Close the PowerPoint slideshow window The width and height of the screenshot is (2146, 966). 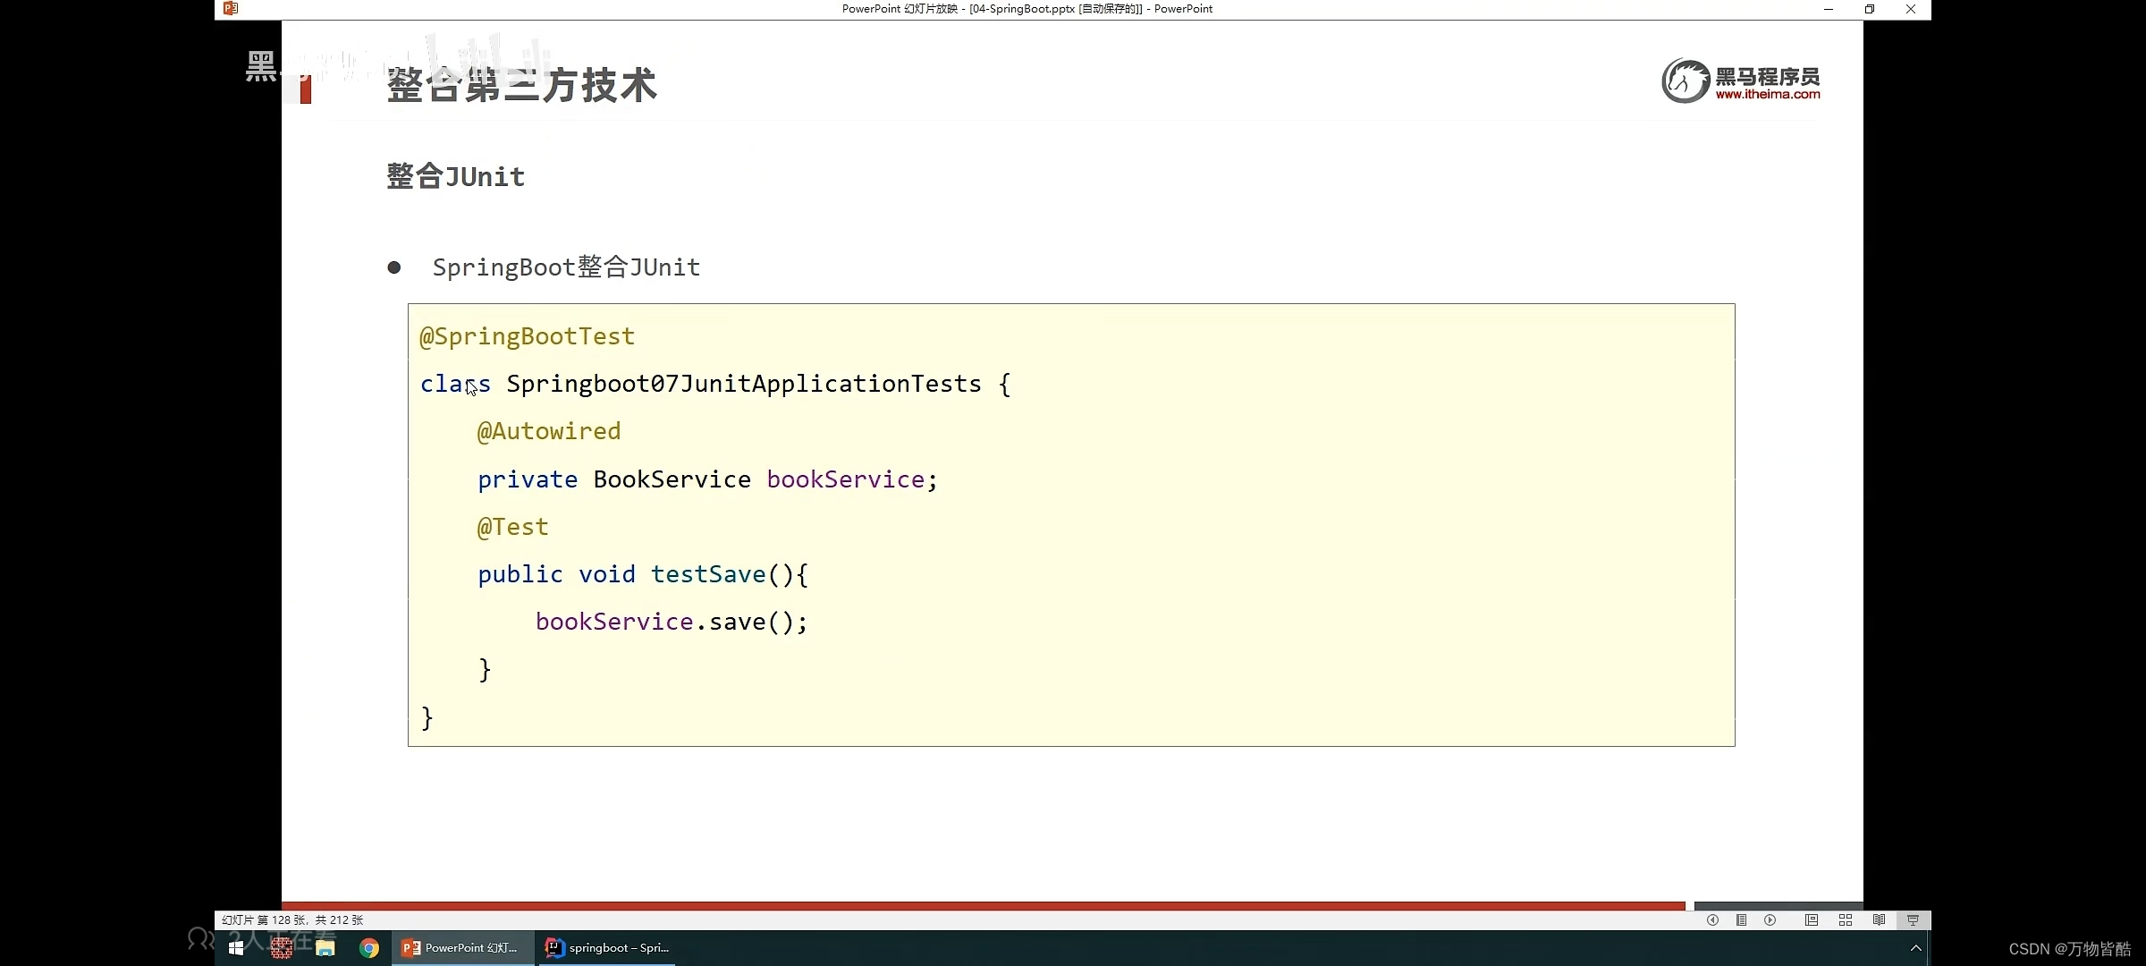tap(1911, 9)
